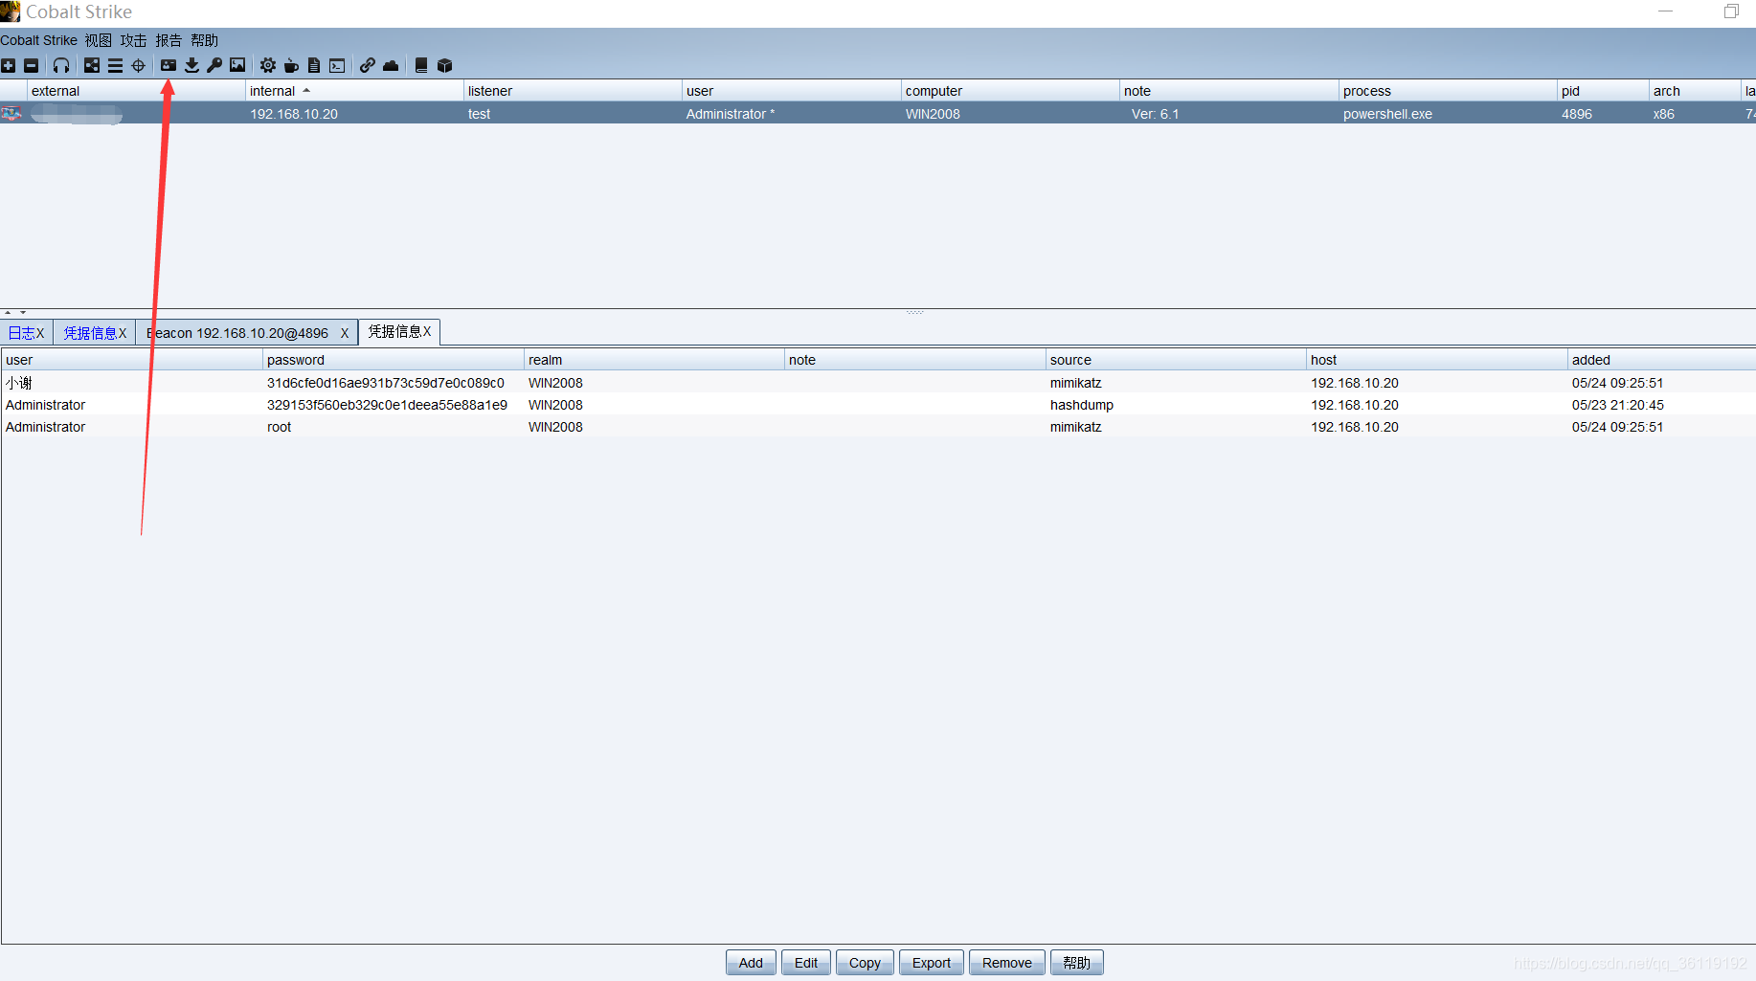This screenshot has width=1756, height=981.
Task: Sort credentials by realm column header
Action: [x=654, y=360]
